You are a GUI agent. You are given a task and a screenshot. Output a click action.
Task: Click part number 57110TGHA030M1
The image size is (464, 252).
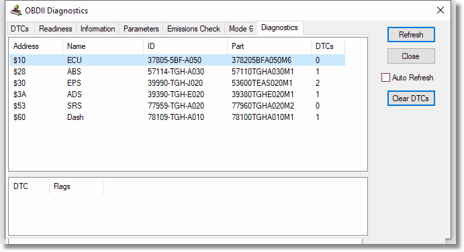(x=263, y=72)
